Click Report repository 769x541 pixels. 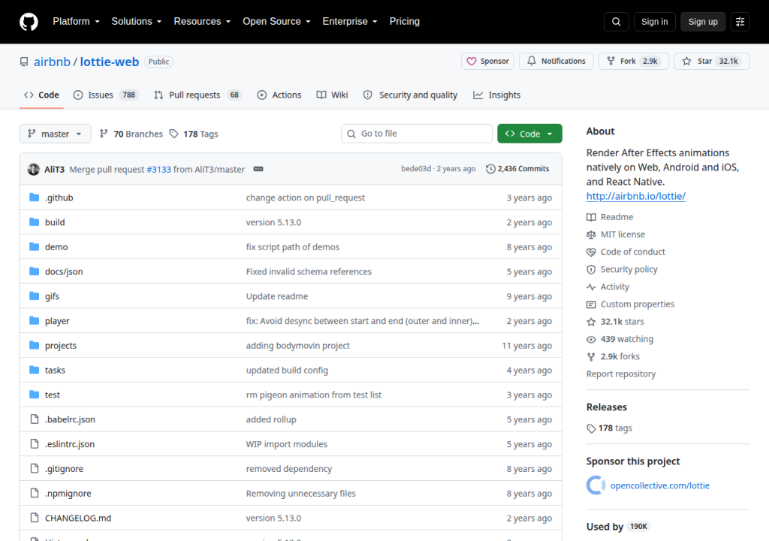pyautogui.click(x=621, y=374)
